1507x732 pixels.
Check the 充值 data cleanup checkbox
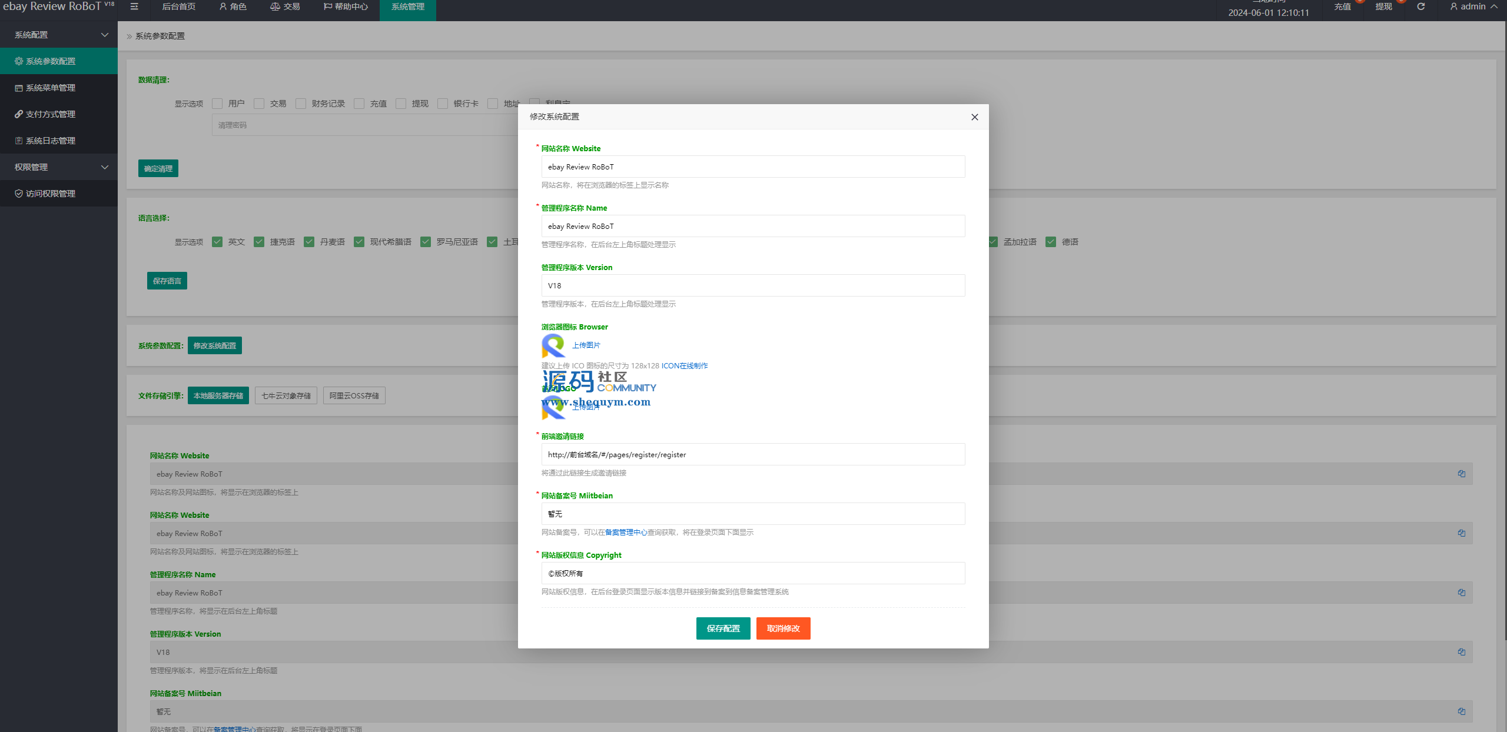coord(359,104)
